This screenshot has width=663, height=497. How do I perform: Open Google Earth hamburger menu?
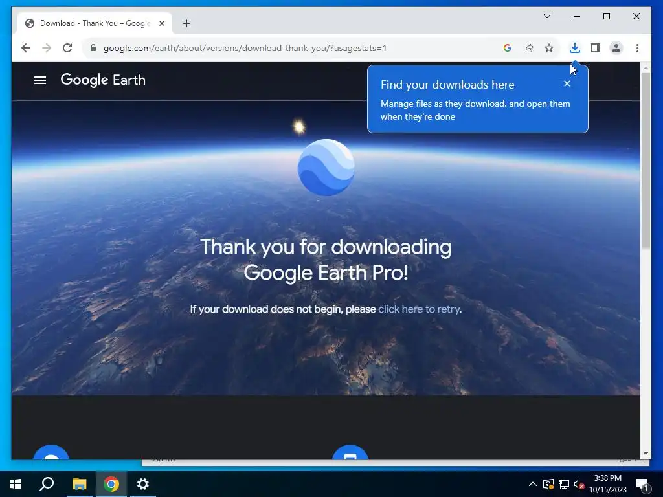(40, 80)
